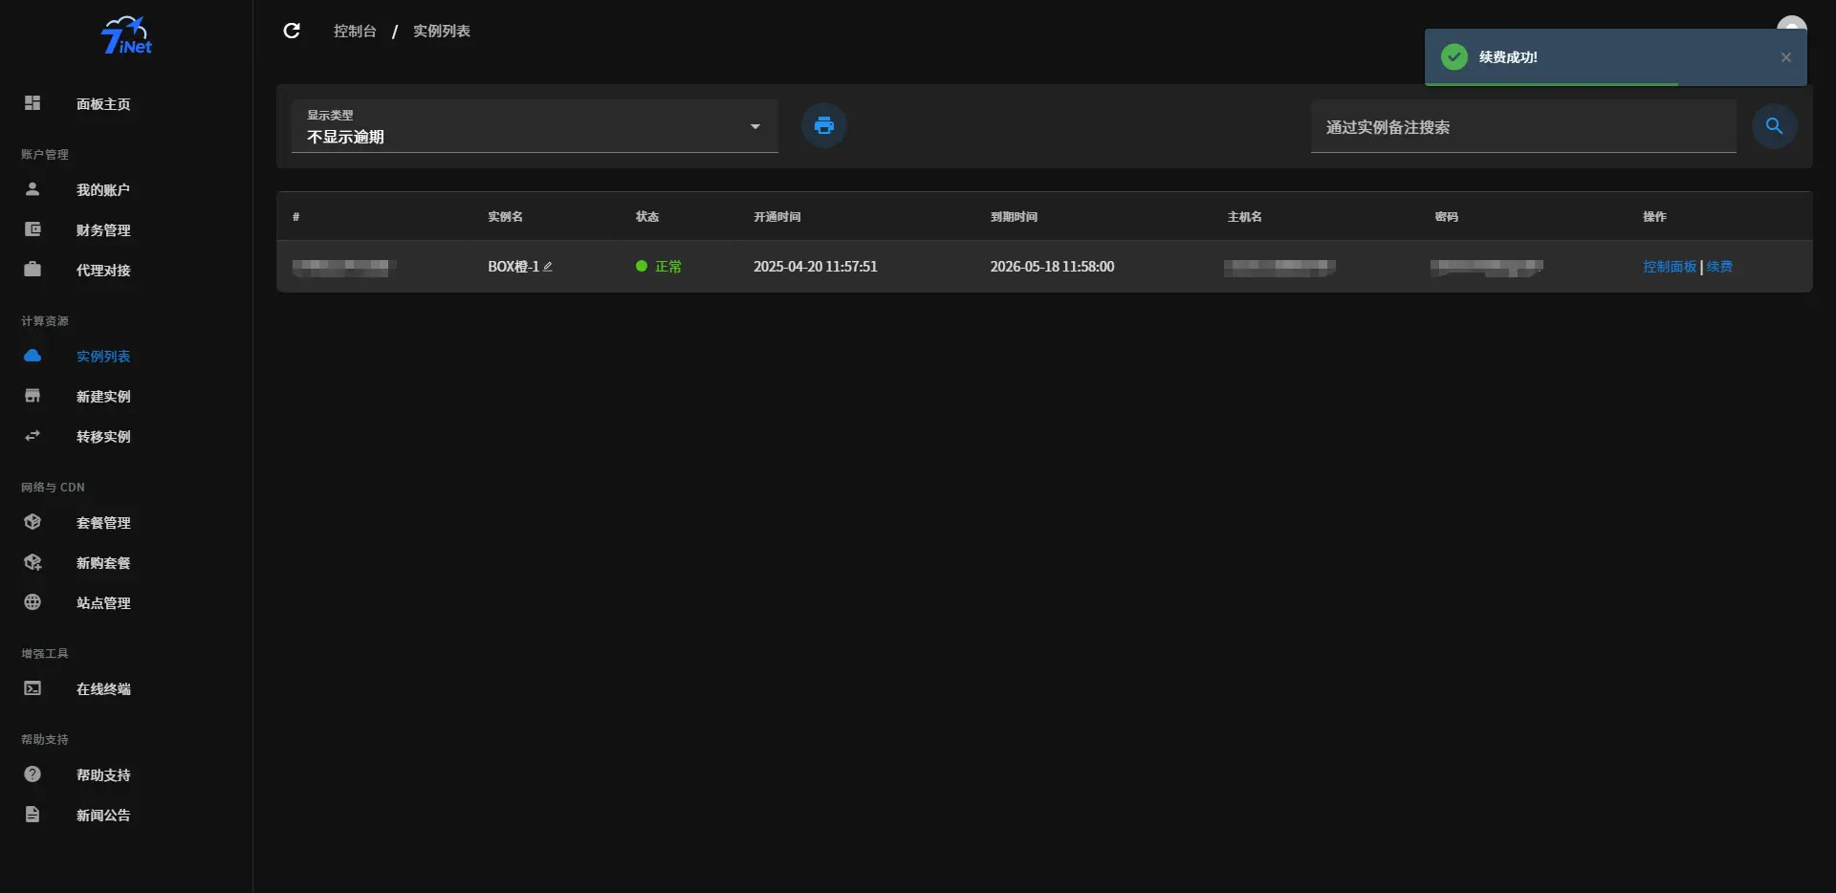Click the 帮助支持 question mark icon
This screenshot has height=893, width=1836.
click(x=33, y=774)
